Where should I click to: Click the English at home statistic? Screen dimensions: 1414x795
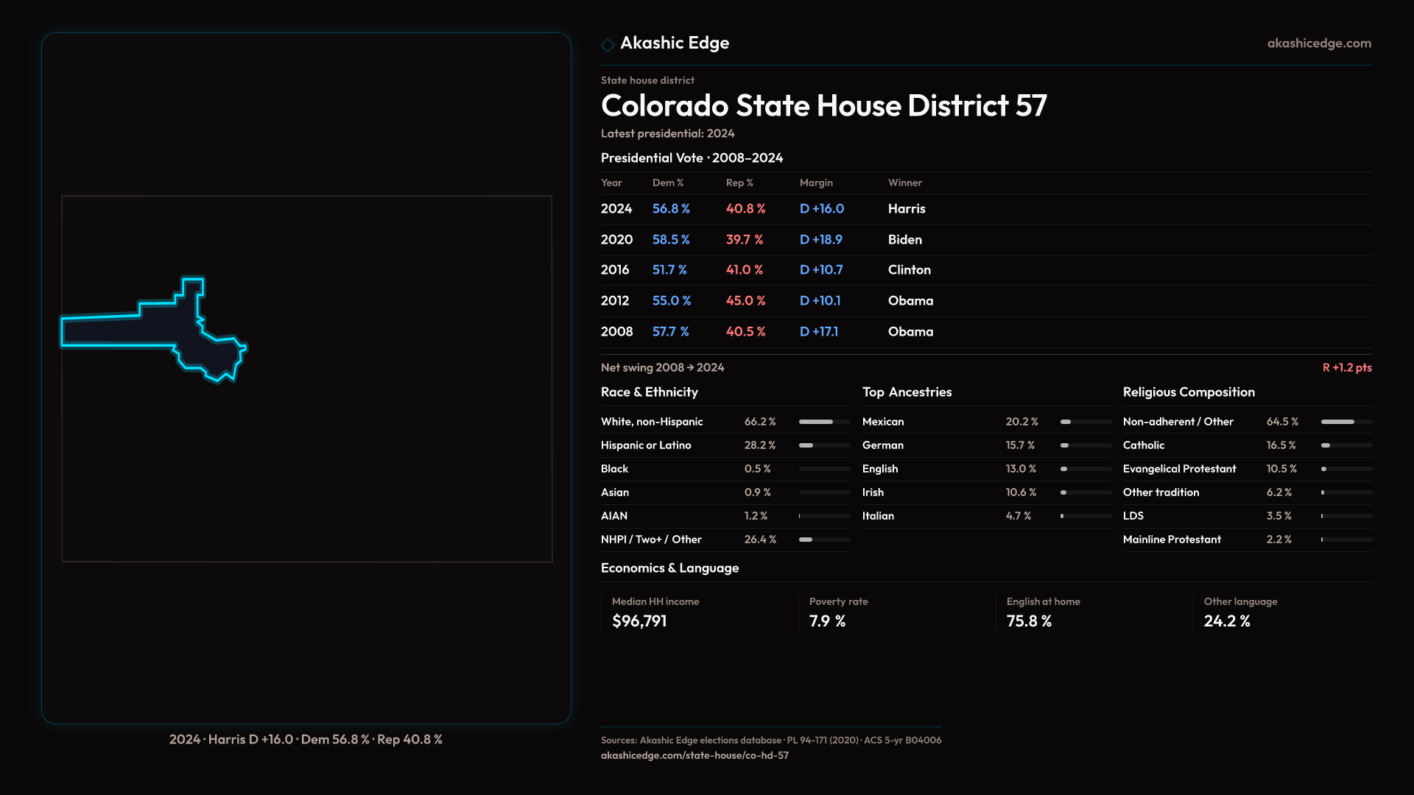(1029, 621)
